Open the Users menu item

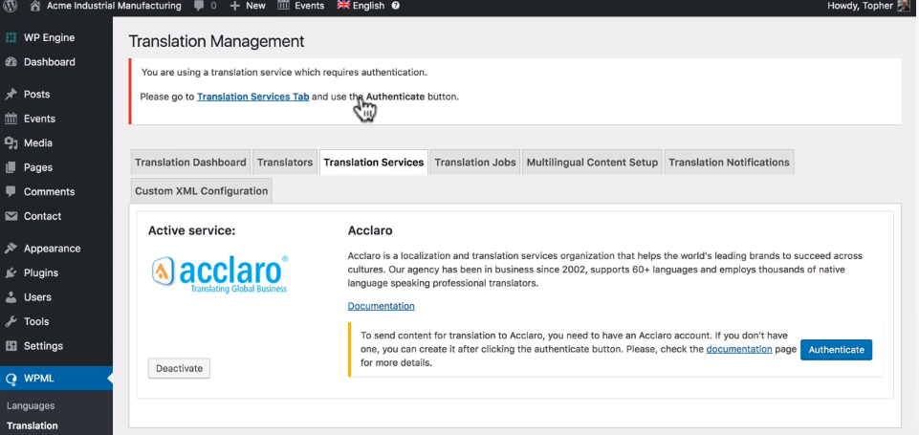point(37,297)
